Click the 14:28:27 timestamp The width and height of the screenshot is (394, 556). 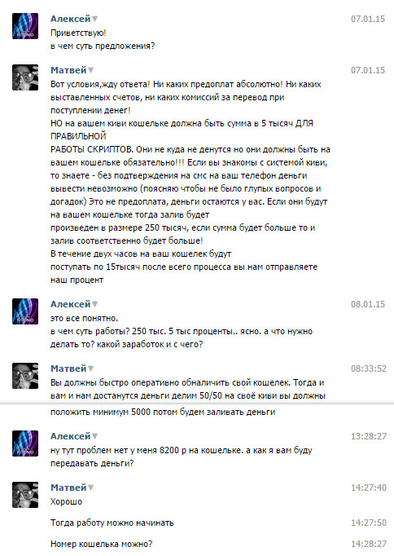369,544
